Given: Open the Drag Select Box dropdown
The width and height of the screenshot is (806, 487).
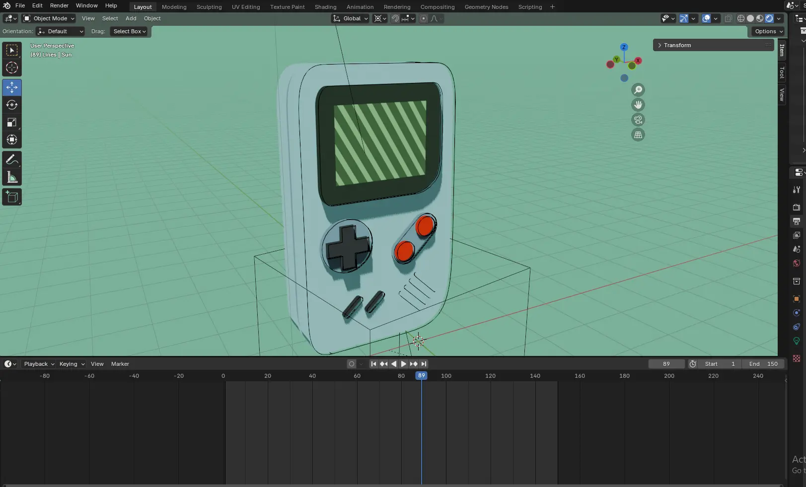Looking at the screenshot, I should (129, 31).
